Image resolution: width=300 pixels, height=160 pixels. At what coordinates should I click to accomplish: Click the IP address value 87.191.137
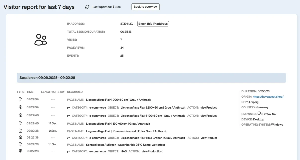pyautogui.click(x=127, y=24)
